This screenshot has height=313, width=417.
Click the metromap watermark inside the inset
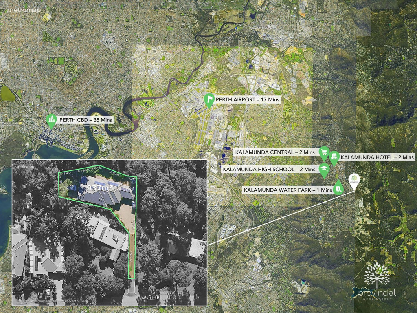pyautogui.click(x=26, y=166)
